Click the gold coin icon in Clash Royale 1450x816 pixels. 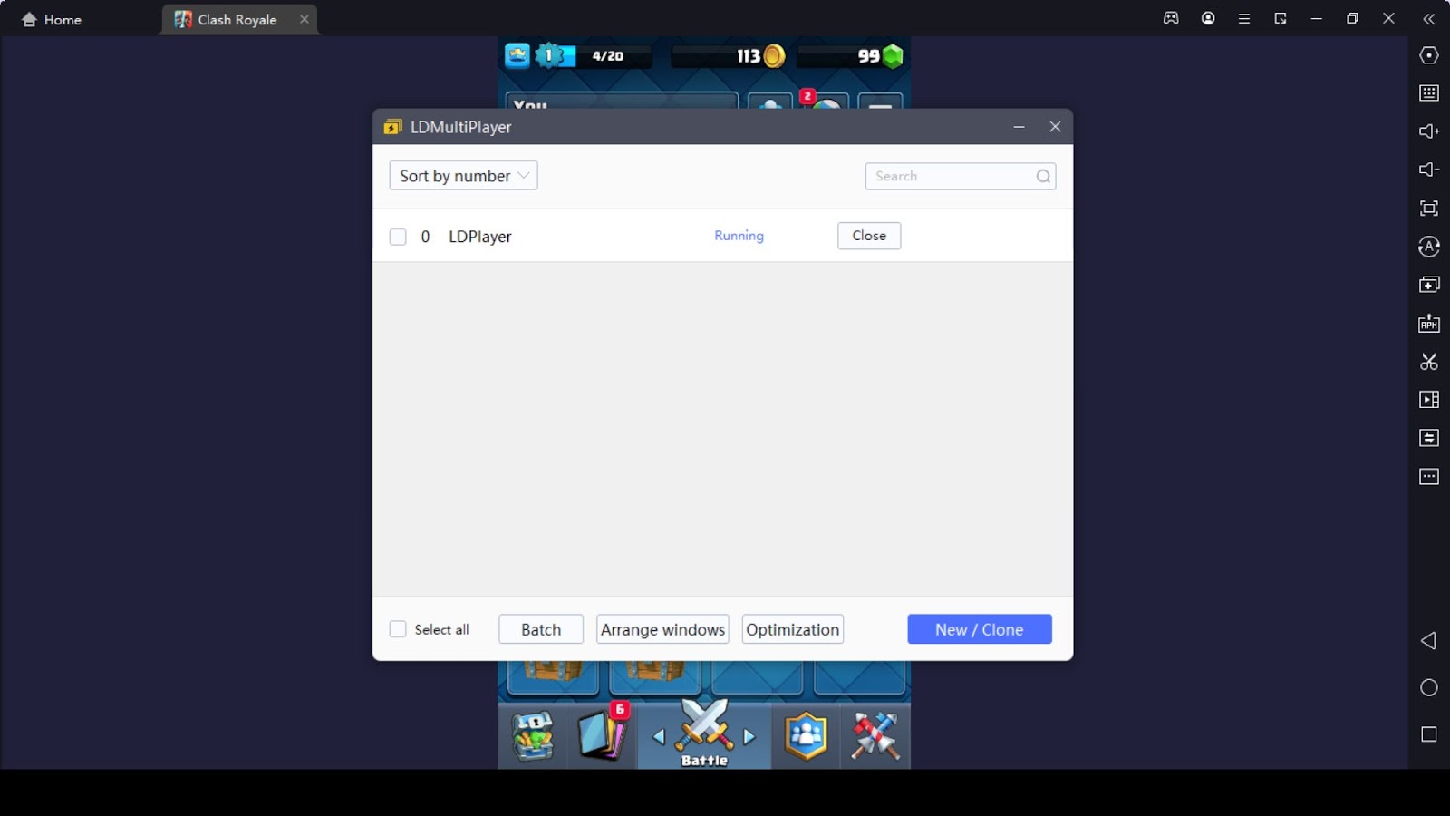[773, 56]
